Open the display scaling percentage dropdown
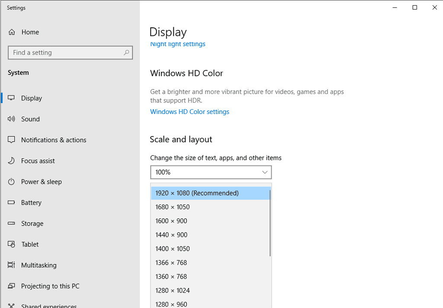The width and height of the screenshot is (443, 308). (x=211, y=172)
